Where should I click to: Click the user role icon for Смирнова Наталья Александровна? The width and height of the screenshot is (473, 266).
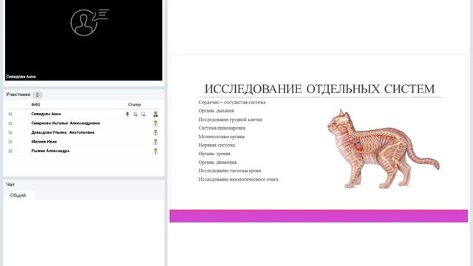point(155,123)
